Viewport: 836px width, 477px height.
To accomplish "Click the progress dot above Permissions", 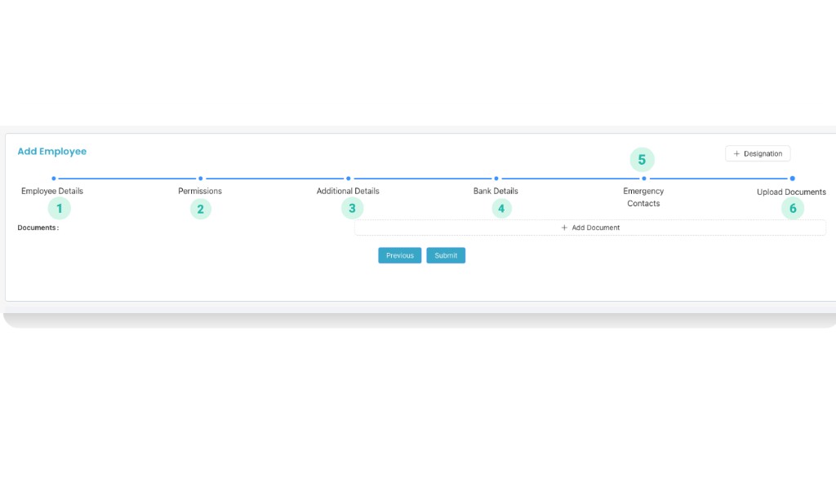I will point(200,178).
